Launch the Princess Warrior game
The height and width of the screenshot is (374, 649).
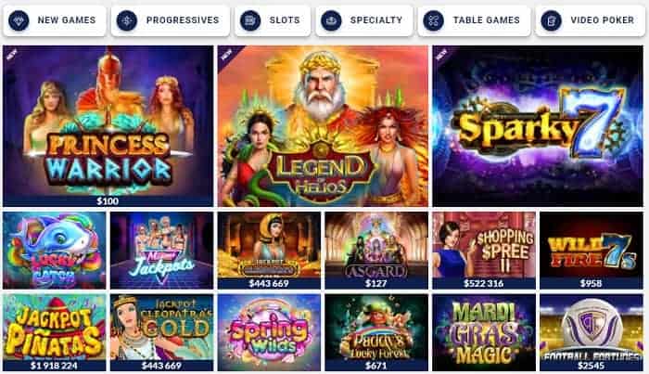click(x=108, y=126)
